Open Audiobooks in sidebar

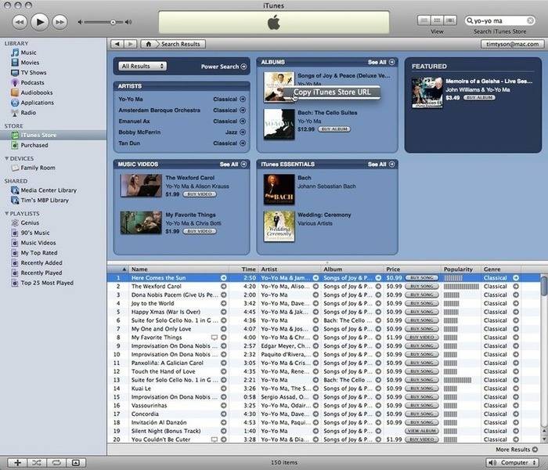tap(36, 92)
